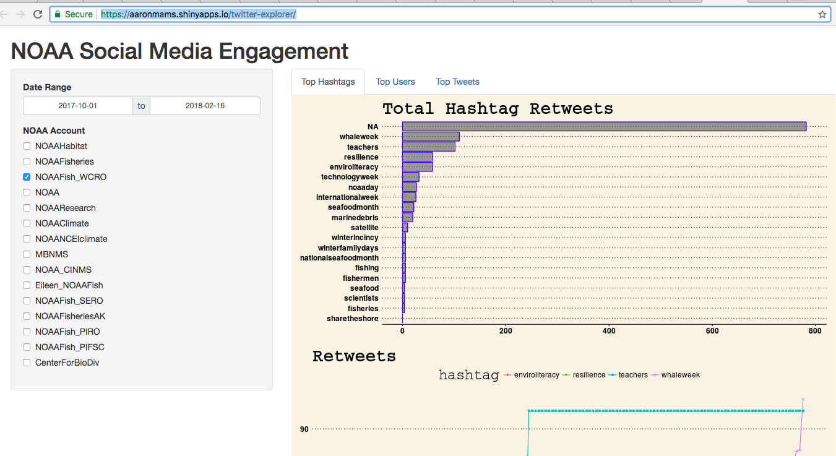Click the technologyweek bar in the chart

click(x=410, y=177)
